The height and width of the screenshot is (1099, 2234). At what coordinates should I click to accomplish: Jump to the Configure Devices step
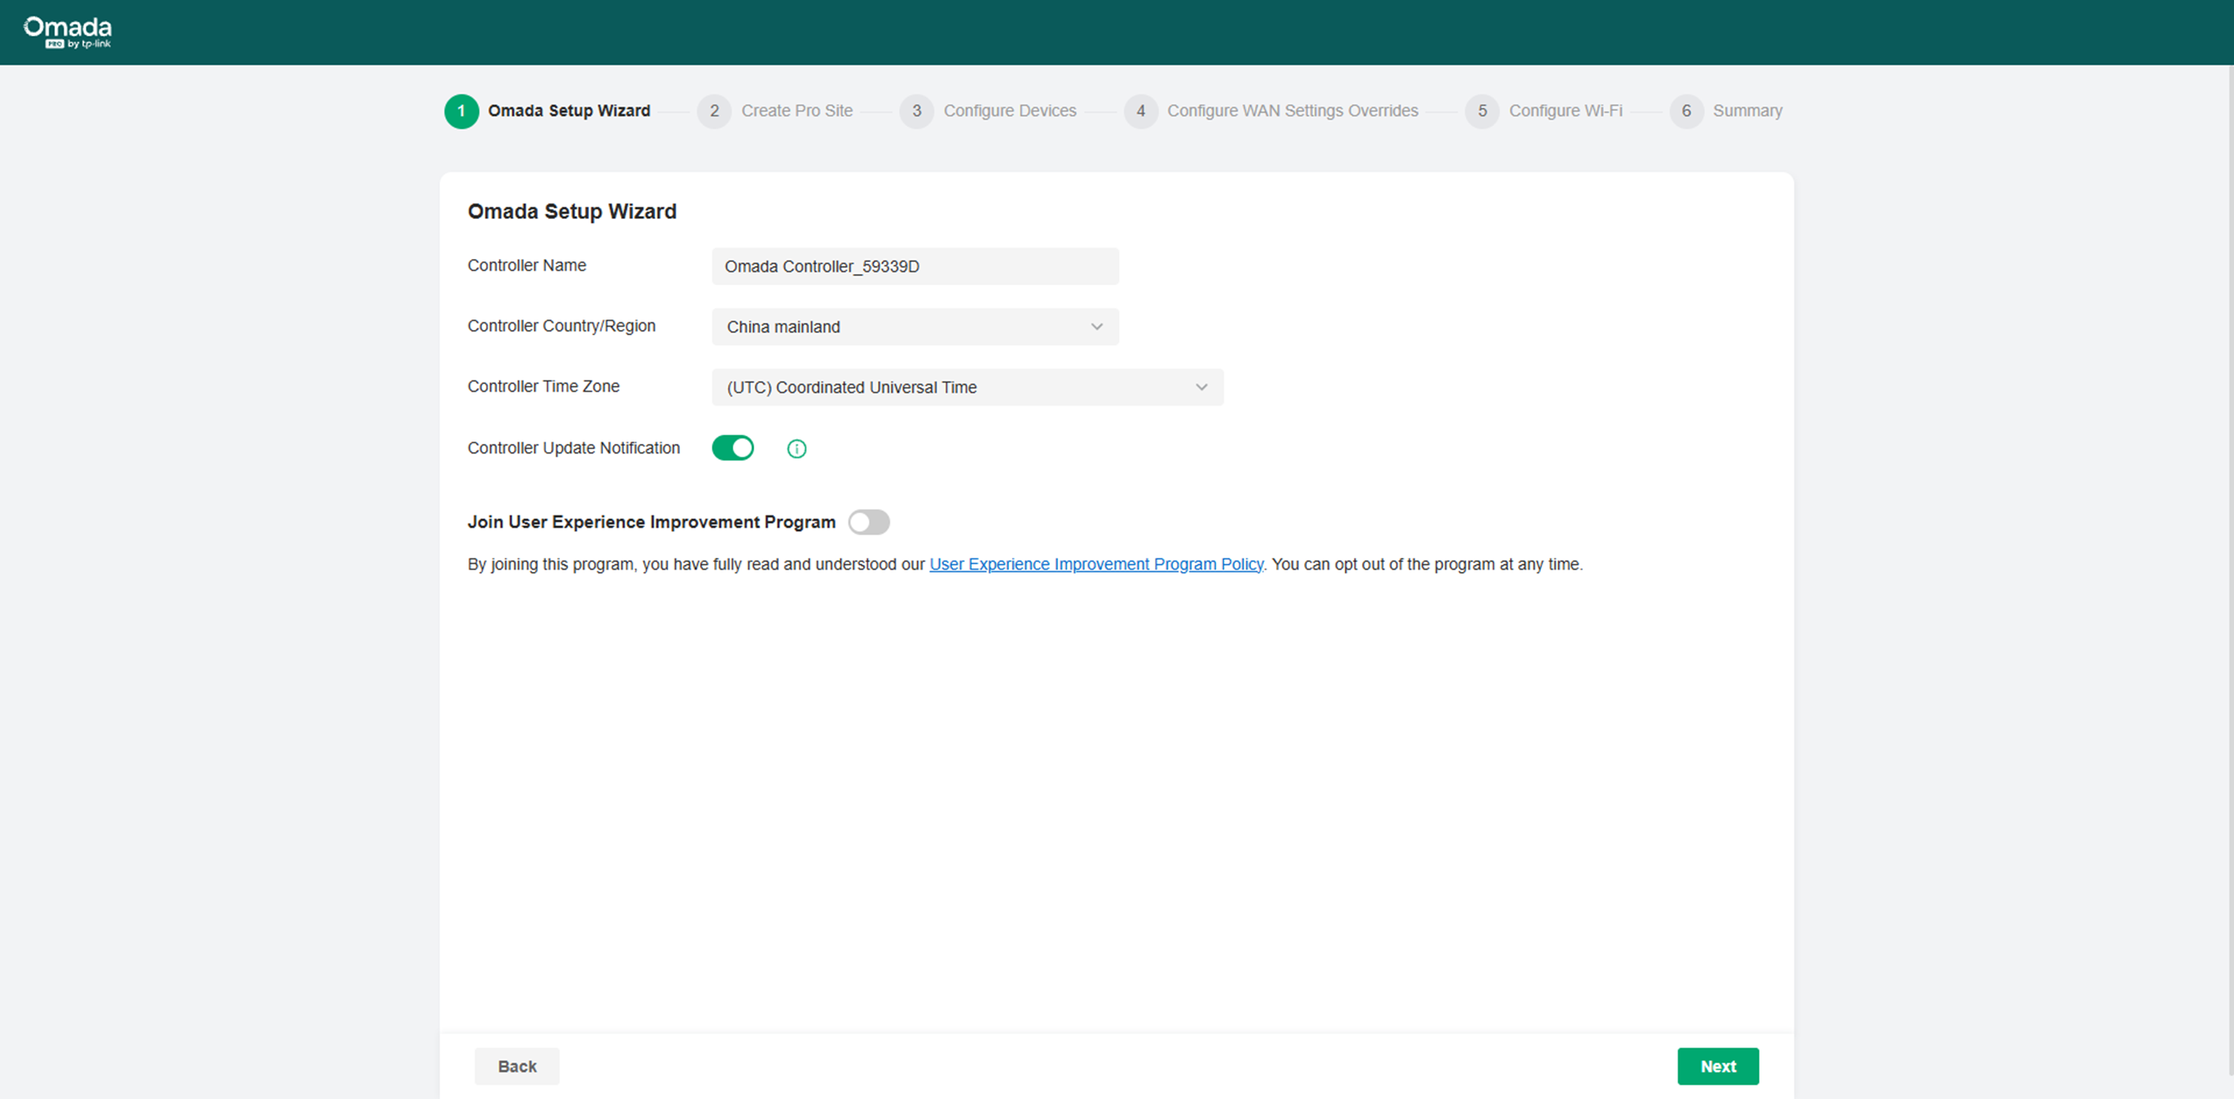tap(1010, 111)
